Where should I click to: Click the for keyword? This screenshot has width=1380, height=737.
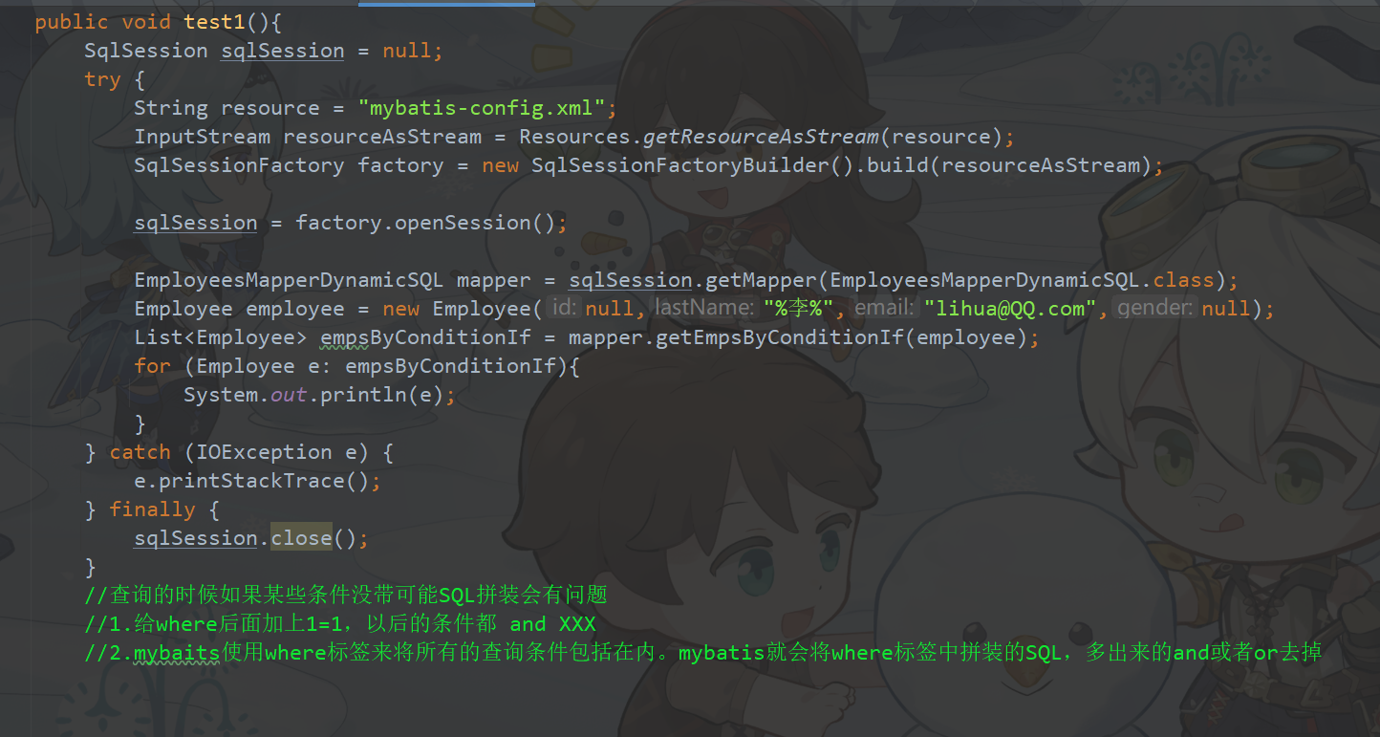point(153,366)
